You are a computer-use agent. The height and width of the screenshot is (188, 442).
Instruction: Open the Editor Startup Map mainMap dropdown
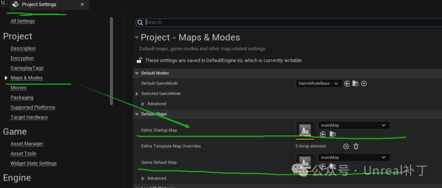(354, 125)
